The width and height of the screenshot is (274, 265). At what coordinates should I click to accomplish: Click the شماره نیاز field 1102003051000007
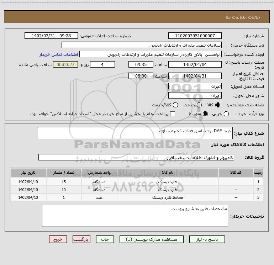tap(195, 36)
